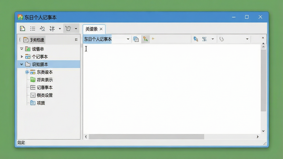283x159 pixels.
Task: Open the dropdown arrow next to sparkle icon
Action: pyautogui.click(x=60, y=29)
